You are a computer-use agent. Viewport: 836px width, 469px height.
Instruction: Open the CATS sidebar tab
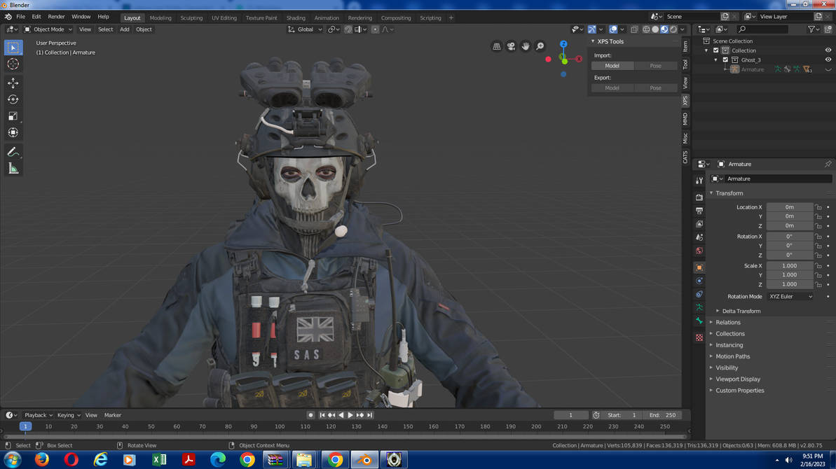click(x=685, y=157)
